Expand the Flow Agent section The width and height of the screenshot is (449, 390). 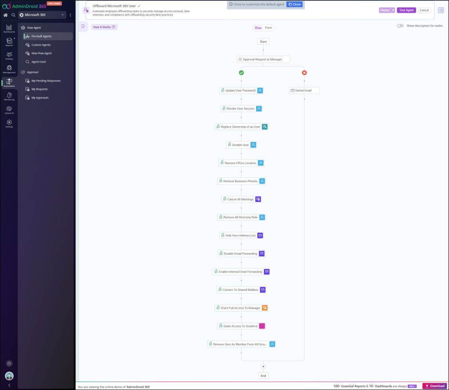coord(34,28)
